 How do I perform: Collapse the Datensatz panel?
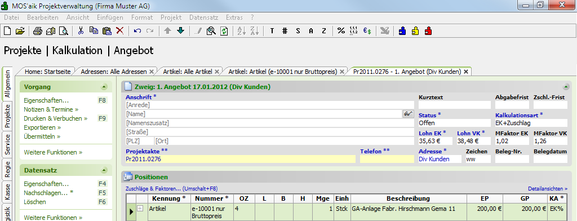[104, 170]
